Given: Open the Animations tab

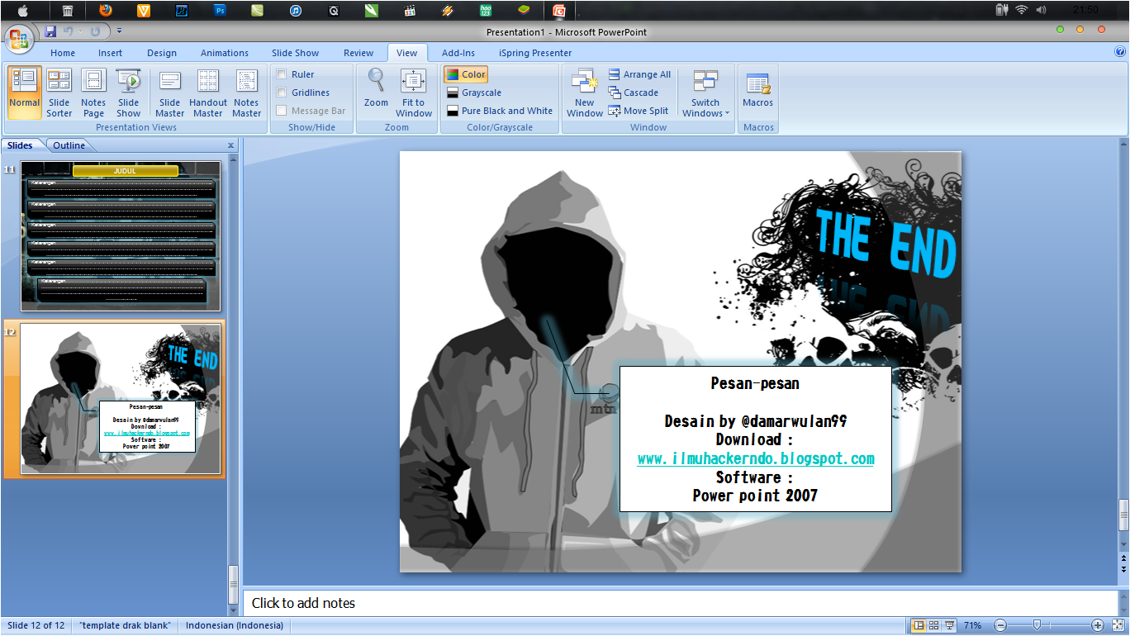Looking at the screenshot, I should 225,53.
